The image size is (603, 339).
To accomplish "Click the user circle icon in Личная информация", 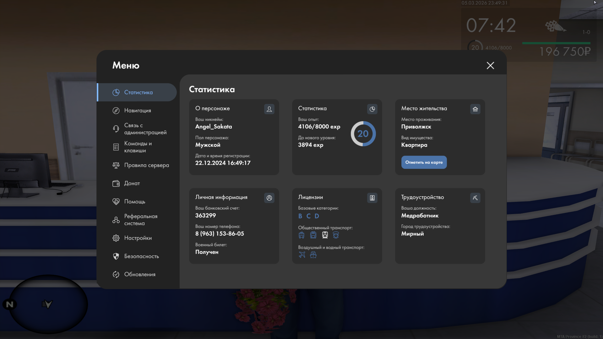I will coord(269,198).
